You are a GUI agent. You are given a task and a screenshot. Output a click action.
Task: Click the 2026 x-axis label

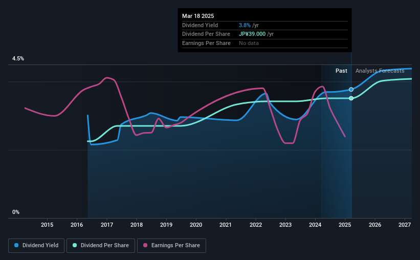375,225
